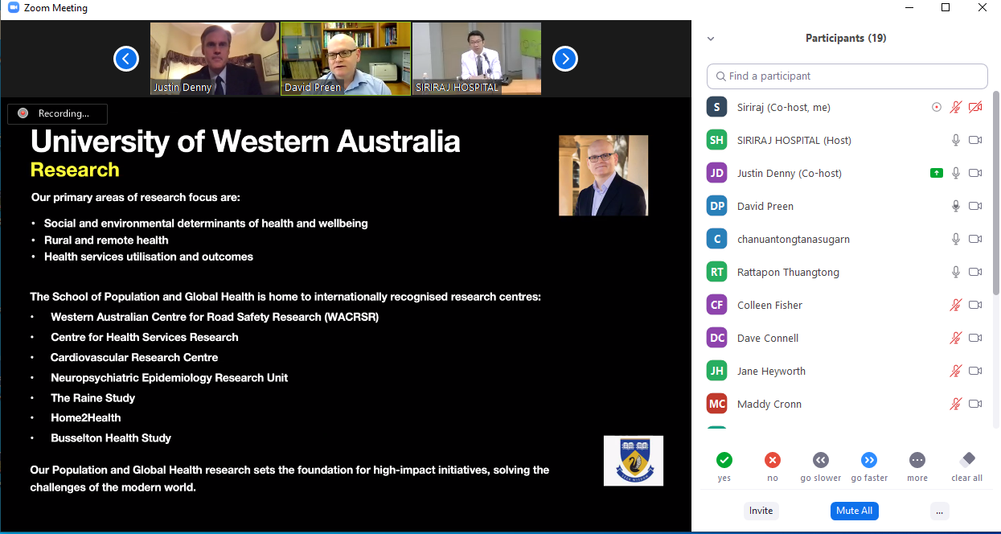Viewport: 1001px width, 534px height.
Task: Collapse the Participants panel chevron
Action: (x=711, y=39)
